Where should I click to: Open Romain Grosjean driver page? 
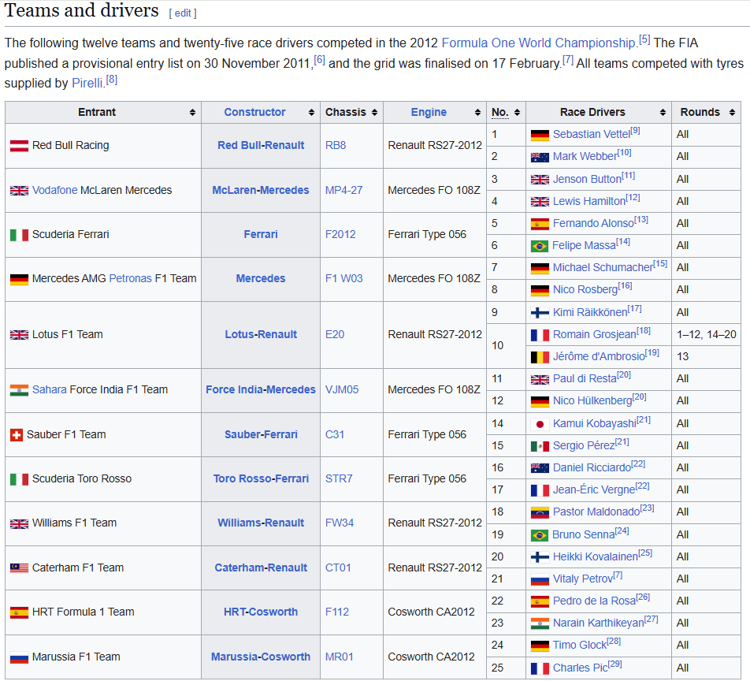pyautogui.click(x=595, y=334)
